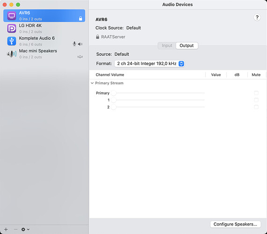Click the lock icon beside RAATServer
267x234 pixels.
pyautogui.click(x=97, y=37)
